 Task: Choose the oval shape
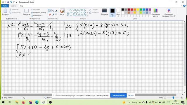(x=74, y=10)
